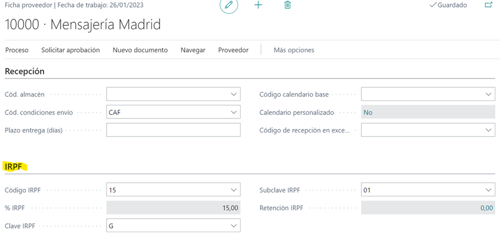Viewport: 500px width, 234px height.
Task: Click the Retención IRPF 0,00 value
Action: pyautogui.click(x=486, y=208)
